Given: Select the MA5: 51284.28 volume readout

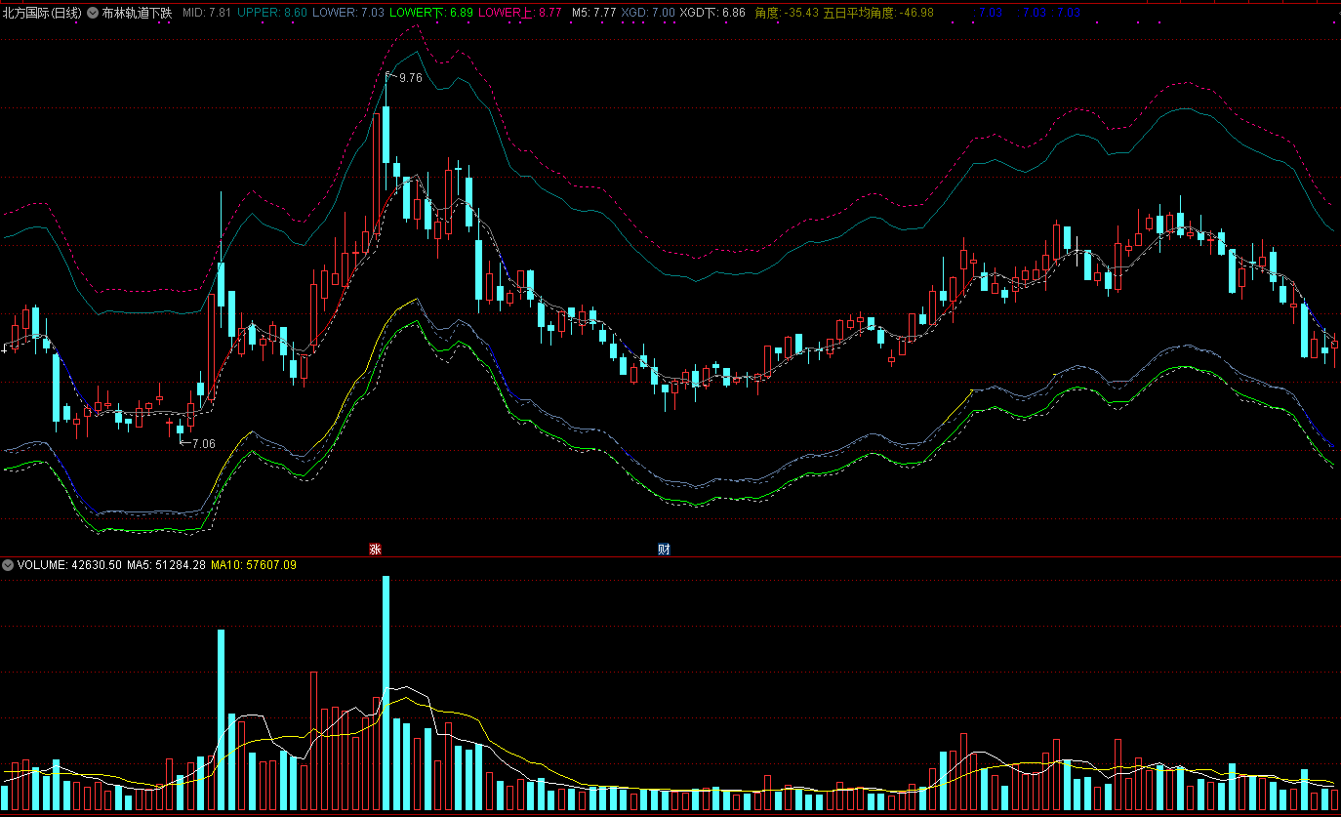Looking at the screenshot, I should point(167,565).
